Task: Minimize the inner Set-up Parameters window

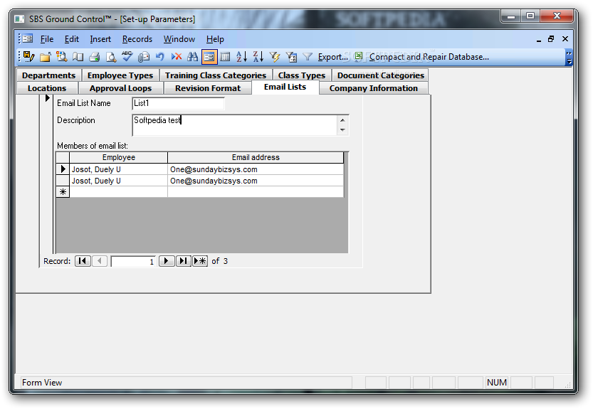Action: tap(538, 39)
